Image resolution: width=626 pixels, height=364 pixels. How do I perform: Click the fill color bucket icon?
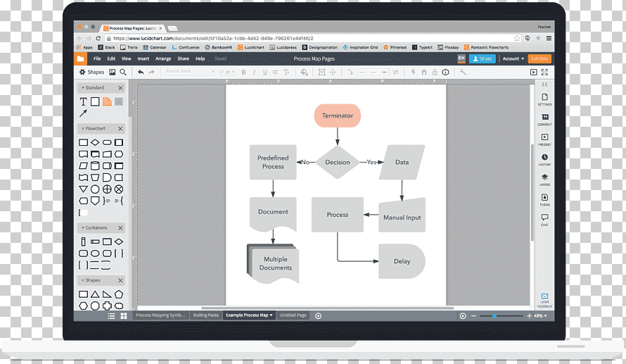pyautogui.click(x=304, y=73)
